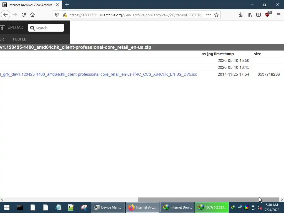Select timestamp 2020-05-10 15:50
This screenshot has width=284, height=213.
[x=233, y=60]
